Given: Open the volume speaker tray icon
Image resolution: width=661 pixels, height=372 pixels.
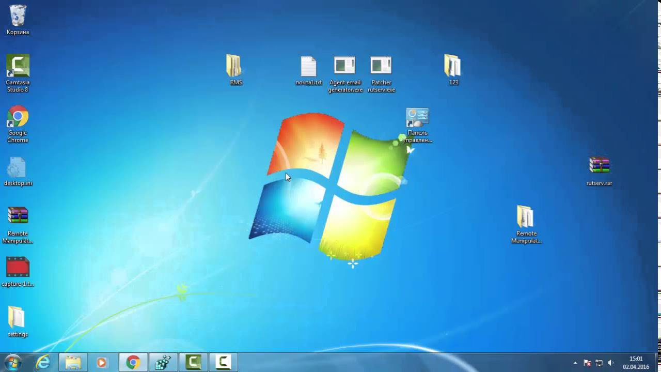Looking at the screenshot, I should 611,363.
